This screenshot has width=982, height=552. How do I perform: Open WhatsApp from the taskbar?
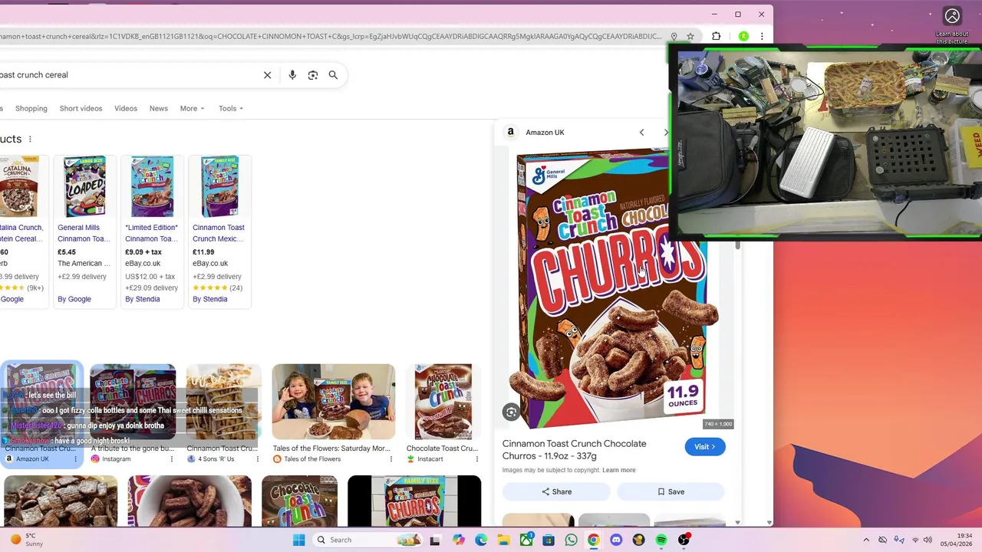(571, 540)
